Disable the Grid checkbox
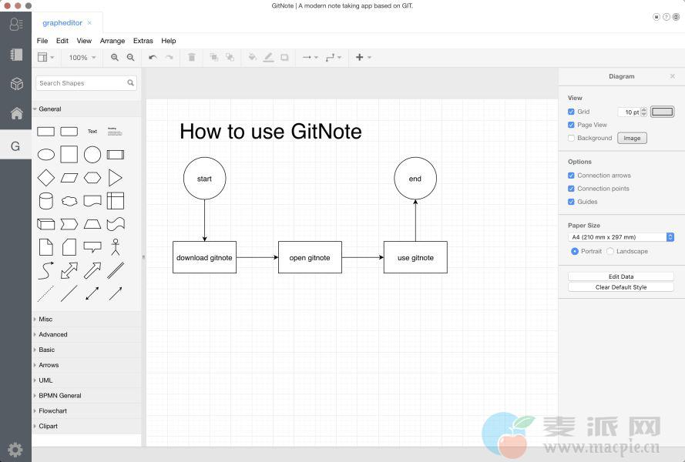Image resolution: width=685 pixels, height=462 pixels. (571, 112)
